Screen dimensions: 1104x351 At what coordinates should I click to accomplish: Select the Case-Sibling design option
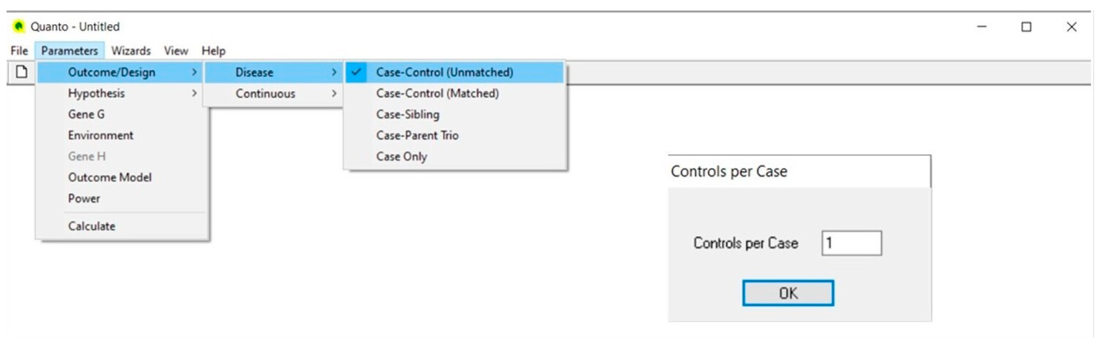click(407, 114)
